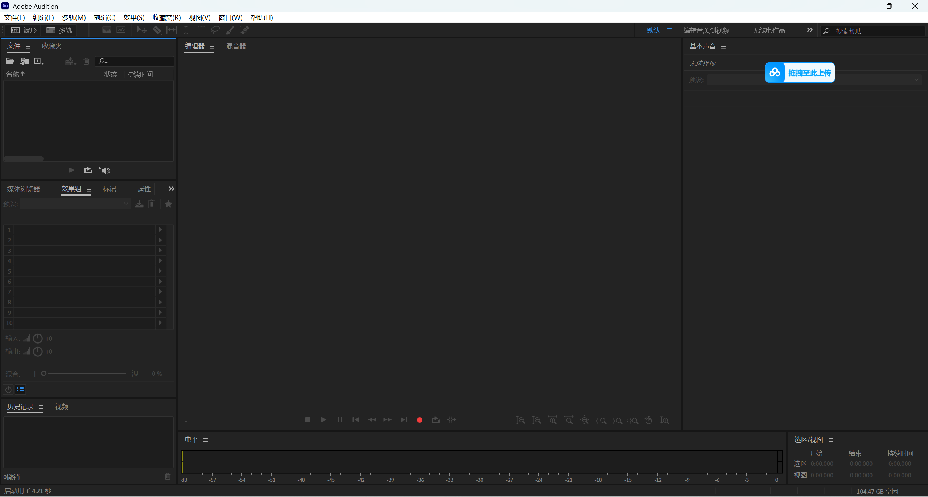
Task: Toggle loop playback in transport controls
Action: point(435,420)
